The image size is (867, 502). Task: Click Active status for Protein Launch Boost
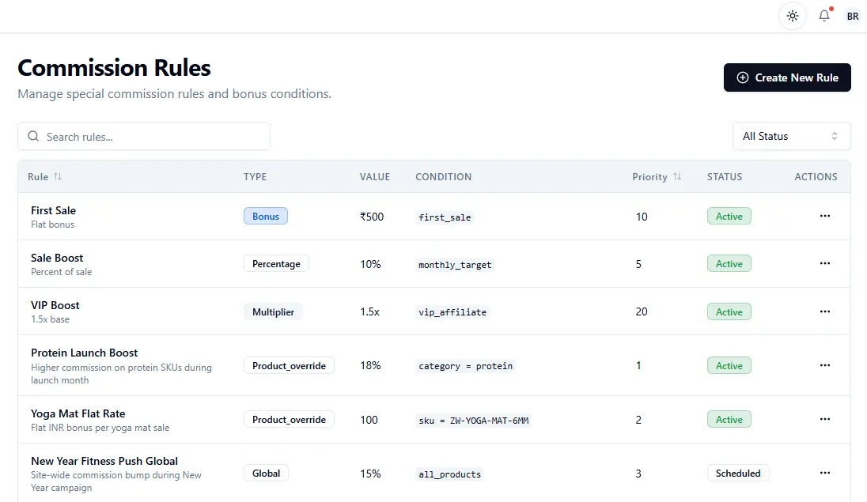pos(729,365)
